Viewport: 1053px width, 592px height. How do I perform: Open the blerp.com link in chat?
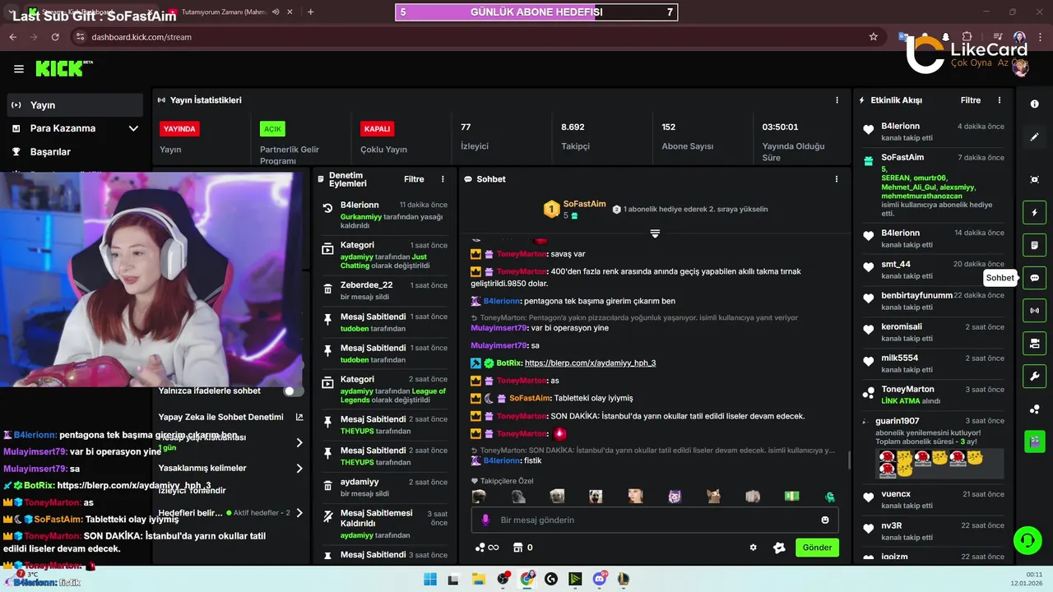590,363
